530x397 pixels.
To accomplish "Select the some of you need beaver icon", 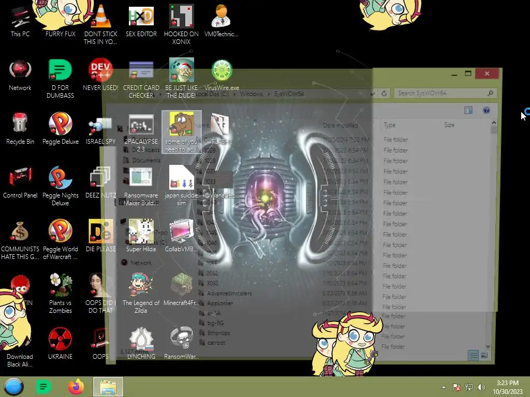I will [181, 132].
